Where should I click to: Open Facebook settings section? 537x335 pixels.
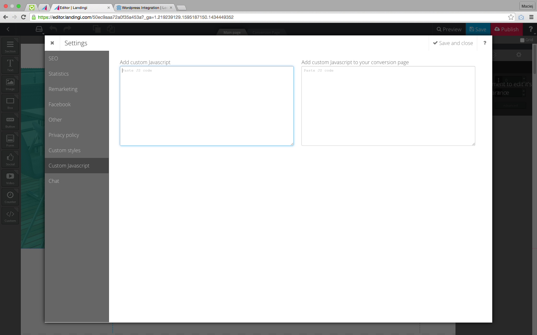coord(77,104)
